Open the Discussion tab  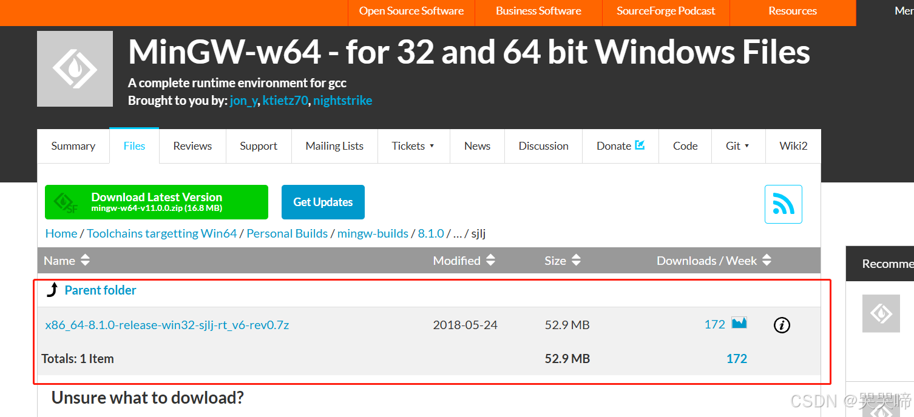(x=543, y=146)
